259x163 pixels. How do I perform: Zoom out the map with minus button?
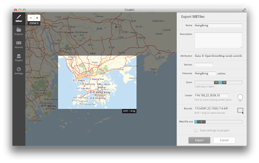pos(31,18)
